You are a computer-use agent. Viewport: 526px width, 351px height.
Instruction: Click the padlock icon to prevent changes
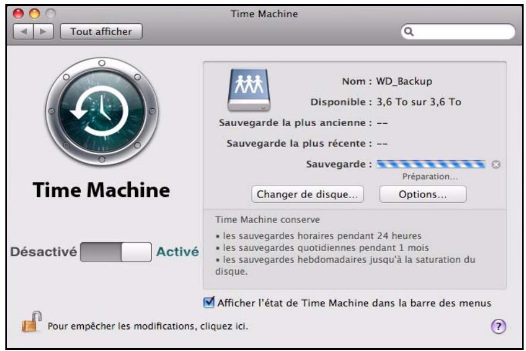point(32,322)
